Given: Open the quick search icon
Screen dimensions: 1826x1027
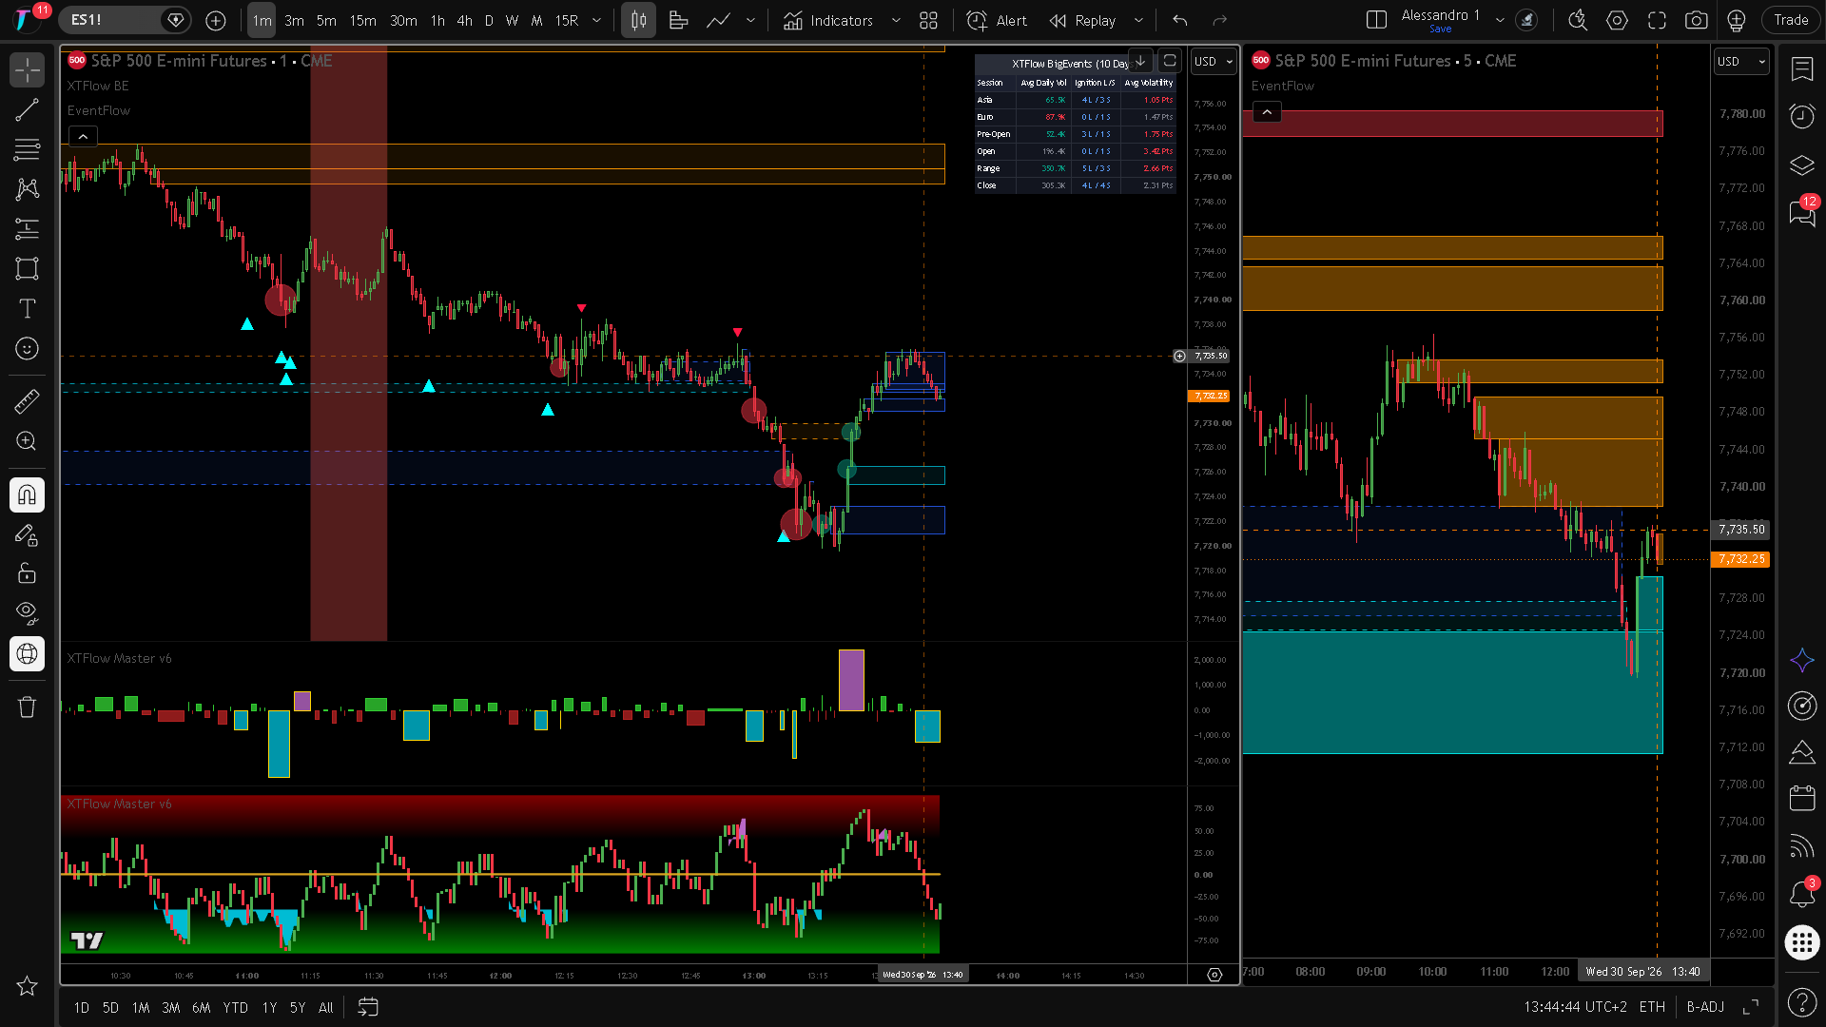Looking at the screenshot, I should 1578,20.
